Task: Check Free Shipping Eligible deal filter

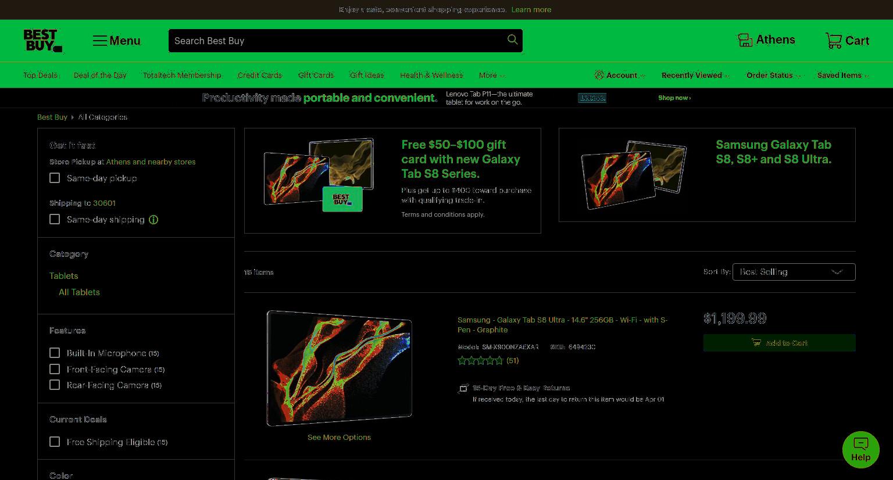Action: 55,442
